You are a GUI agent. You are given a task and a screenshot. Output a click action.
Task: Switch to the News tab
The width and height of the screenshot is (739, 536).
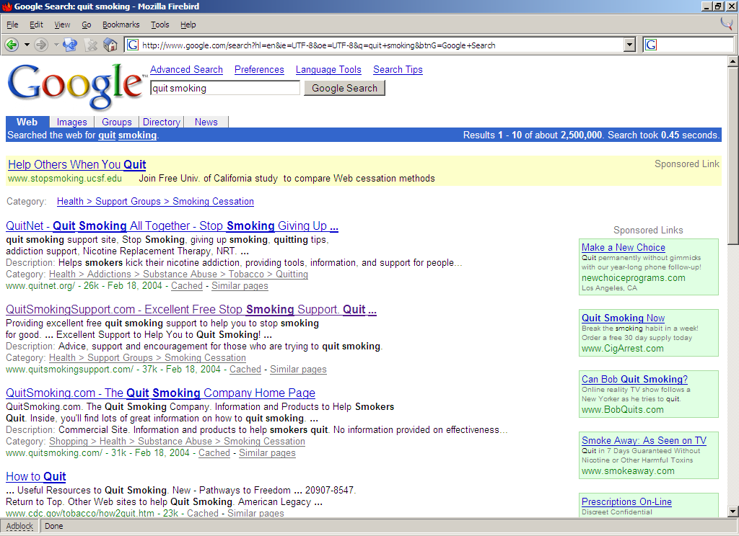[206, 122]
